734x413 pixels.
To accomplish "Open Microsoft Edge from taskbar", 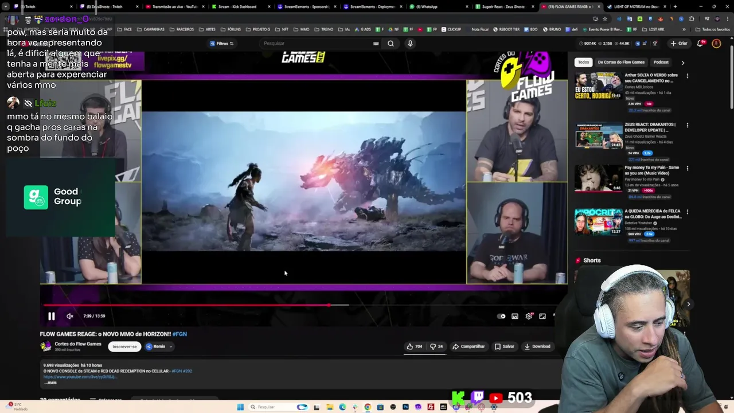I will click(x=342, y=407).
